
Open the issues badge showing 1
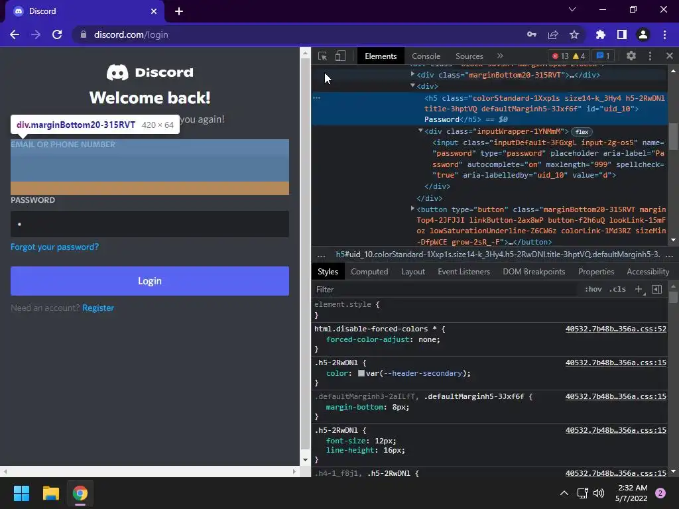point(603,56)
